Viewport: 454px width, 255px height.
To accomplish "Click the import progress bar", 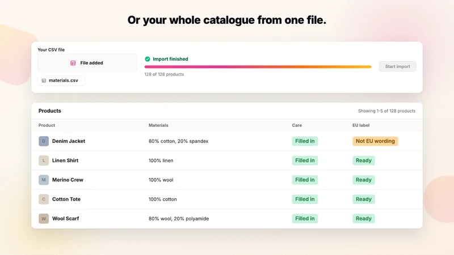I will (x=258, y=67).
